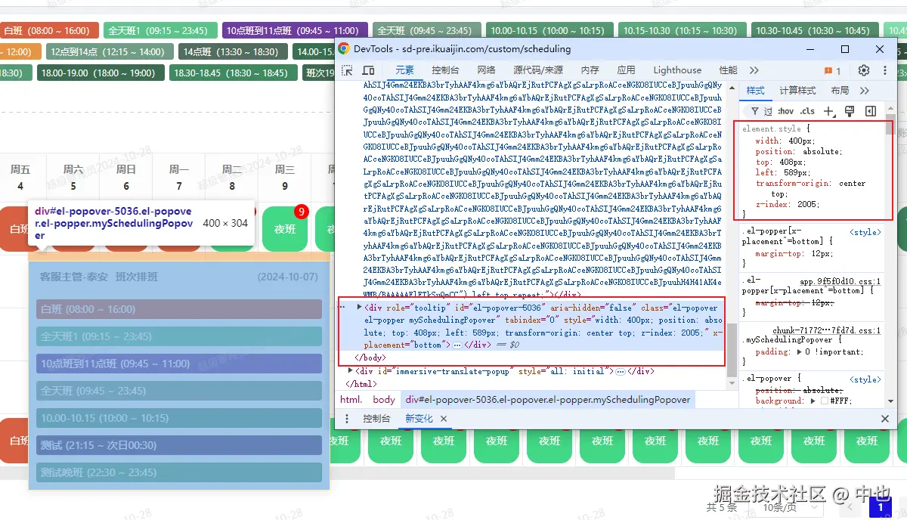The height and width of the screenshot is (520, 907).
Task: Expand the el-popover-5036 tooltip div node
Action: pos(359,308)
